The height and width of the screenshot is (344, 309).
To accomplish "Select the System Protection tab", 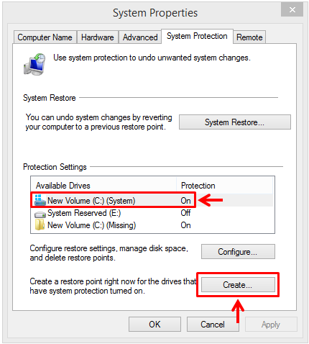I will (x=197, y=36).
